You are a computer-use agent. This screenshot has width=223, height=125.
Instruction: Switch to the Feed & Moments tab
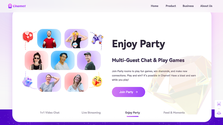coord(174,112)
